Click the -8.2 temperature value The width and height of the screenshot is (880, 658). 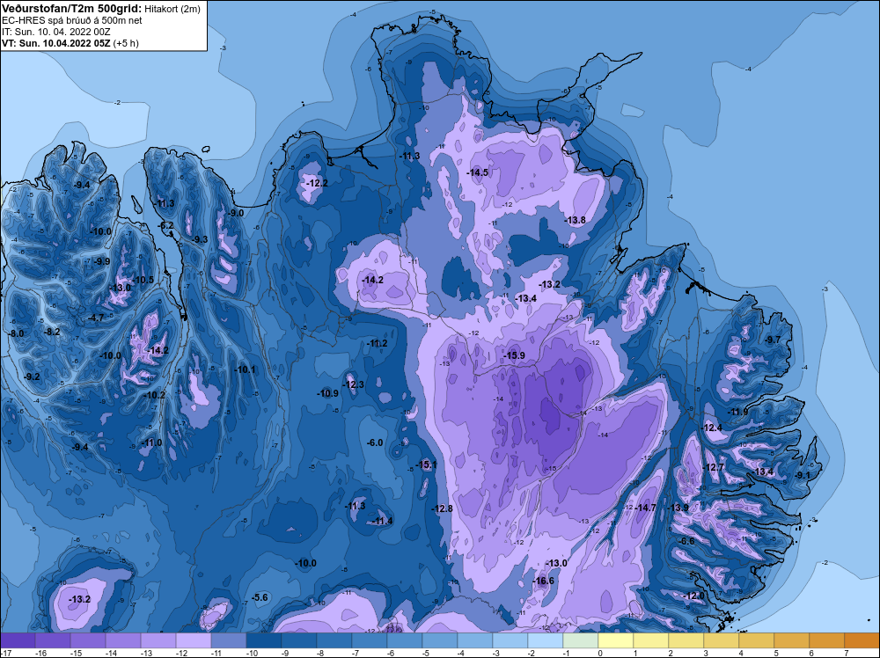click(x=52, y=333)
